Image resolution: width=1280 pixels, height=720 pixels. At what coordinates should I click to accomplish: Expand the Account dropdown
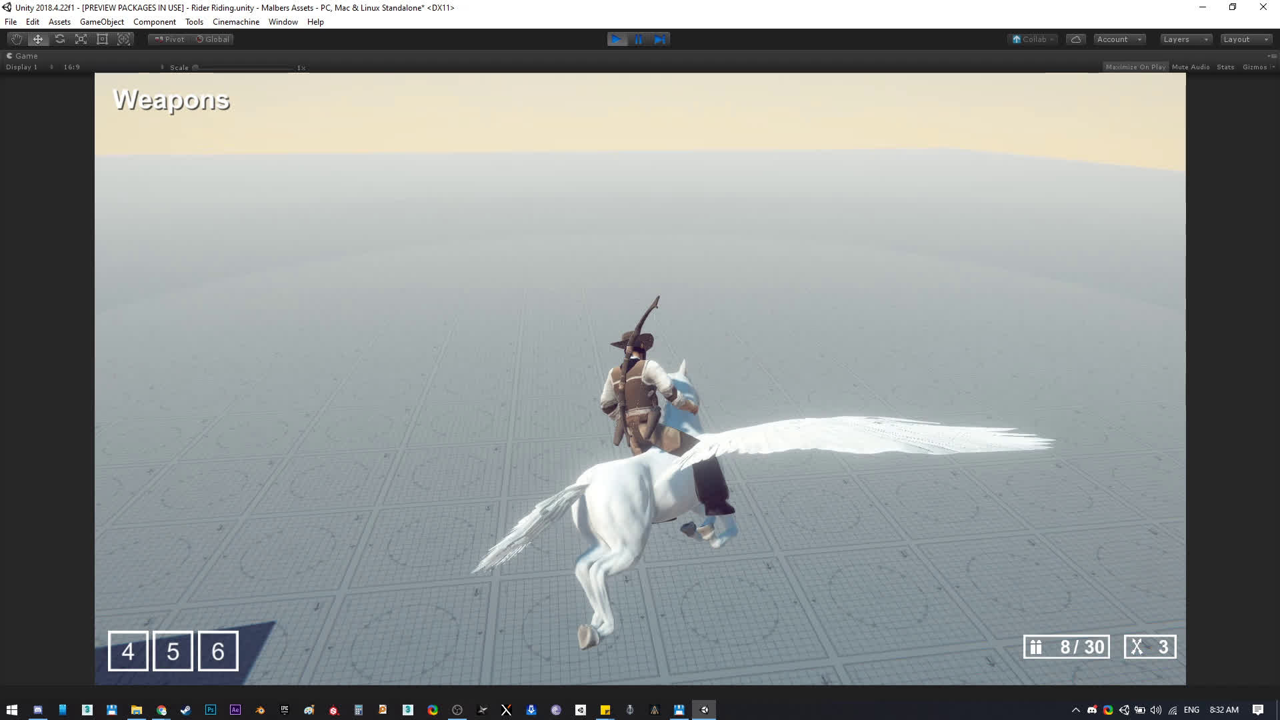pyautogui.click(x=1119, y=39)
